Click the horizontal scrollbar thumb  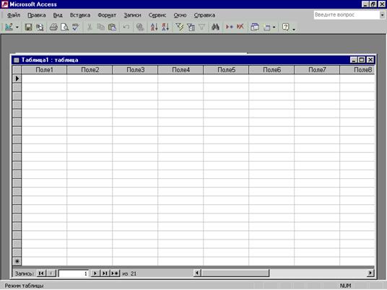[235, 273]
